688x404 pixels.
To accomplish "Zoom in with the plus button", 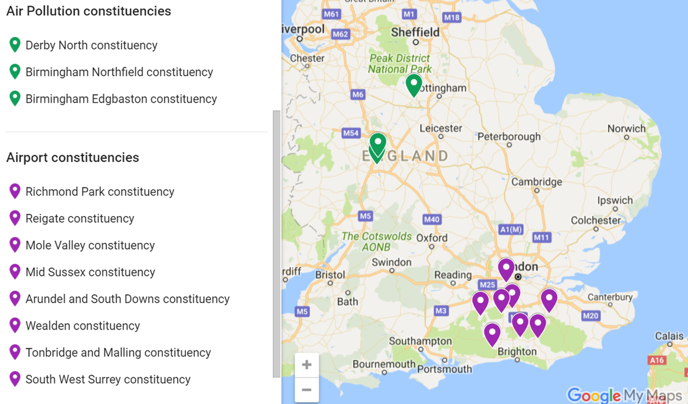I will click(307, 365).
